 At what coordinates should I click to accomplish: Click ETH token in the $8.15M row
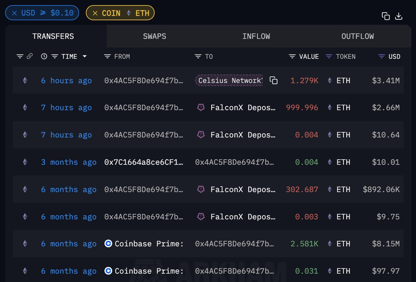click(x=339, y=244)
